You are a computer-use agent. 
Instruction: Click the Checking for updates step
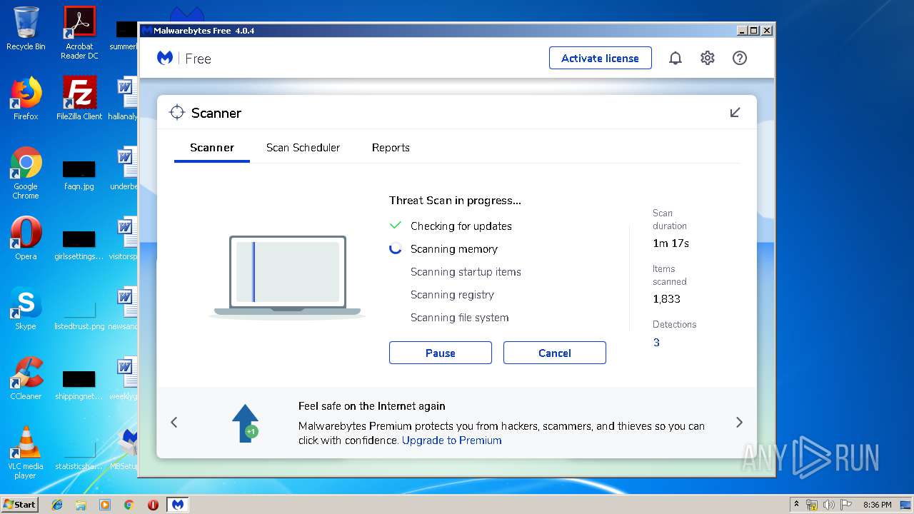(x=461, y=226)
